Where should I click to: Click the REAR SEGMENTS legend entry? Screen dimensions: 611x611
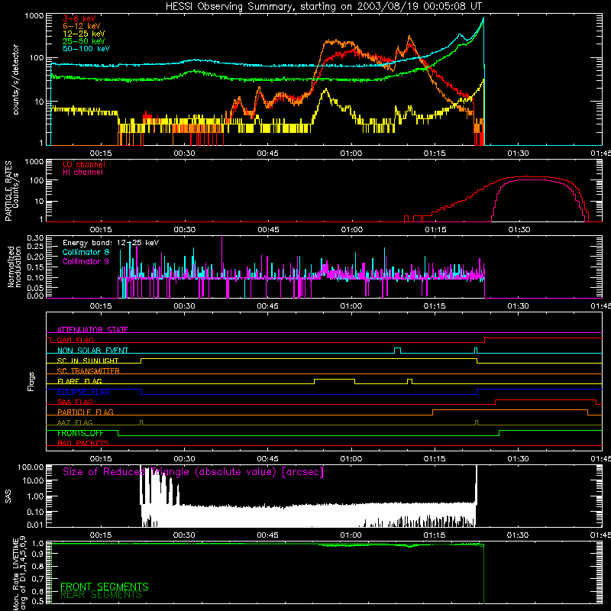tap(101, 595)
